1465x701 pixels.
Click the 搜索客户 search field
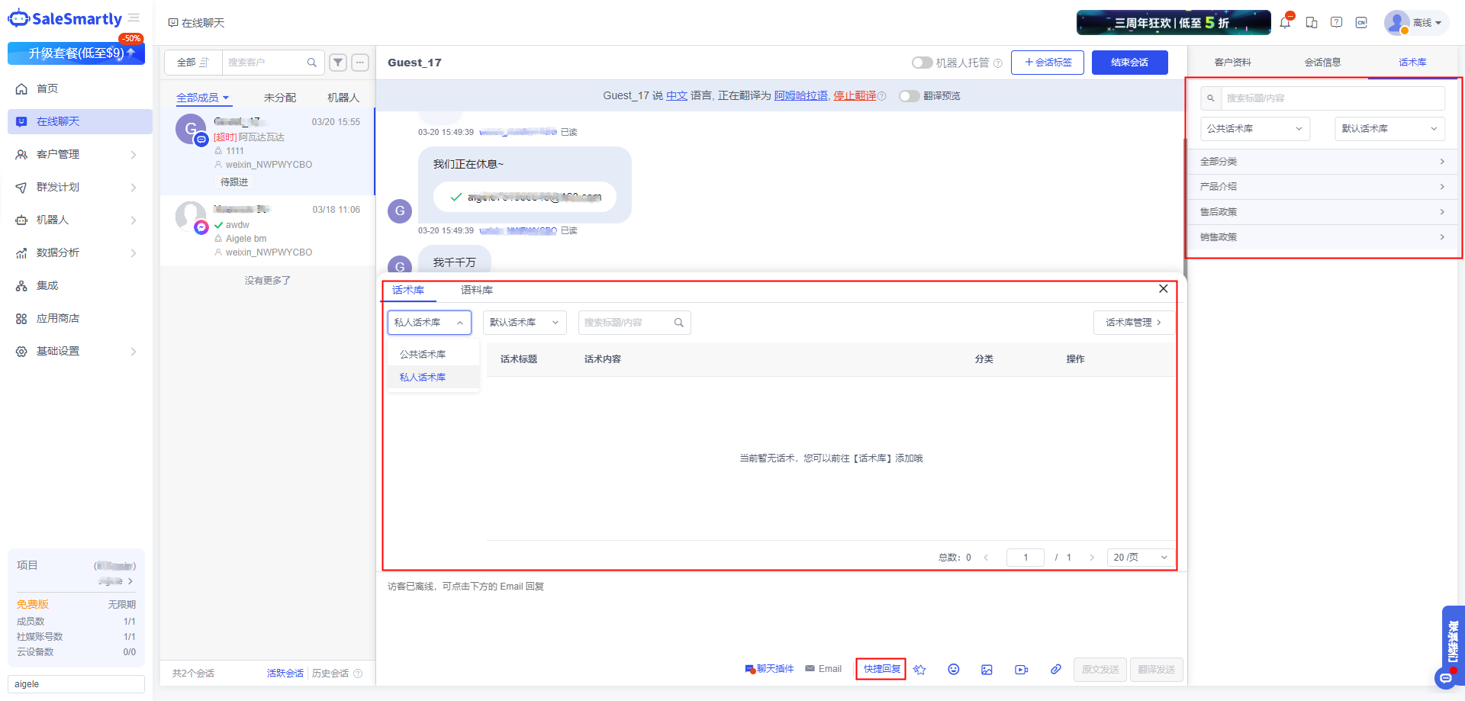click(x=266, y=63)
